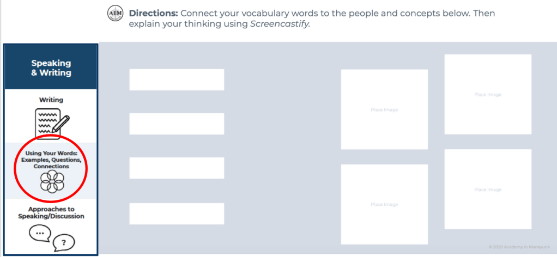This screenshot has width=557, height=257.
Task: Click the lower-left Place Image placeholder
Action: [x=384, y=204]
